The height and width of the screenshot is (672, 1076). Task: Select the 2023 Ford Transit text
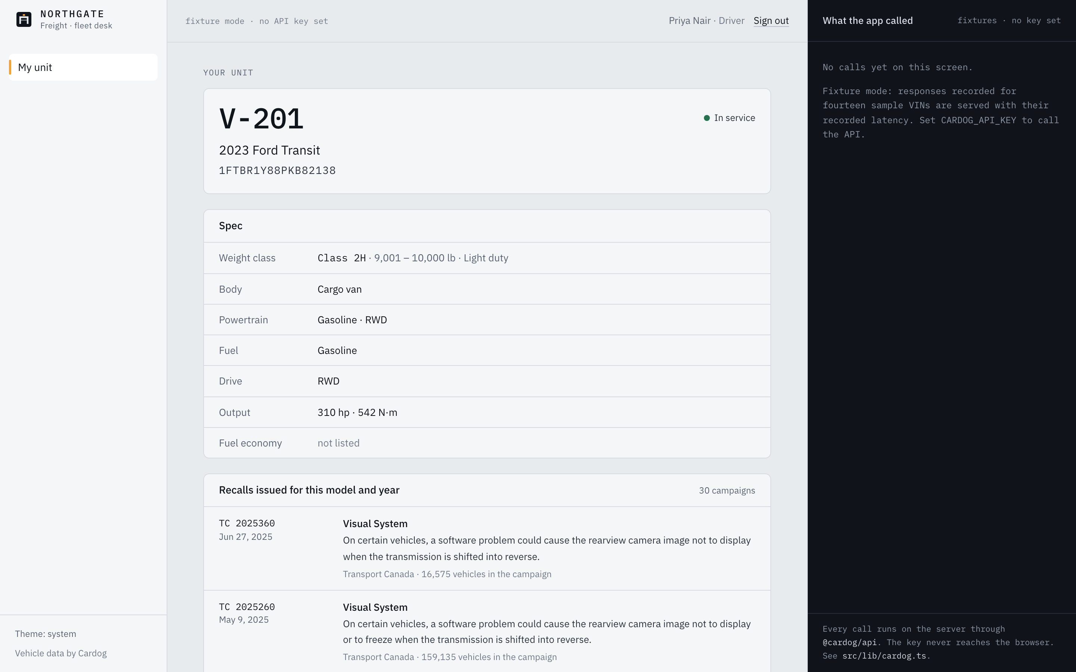pos(269,150)
